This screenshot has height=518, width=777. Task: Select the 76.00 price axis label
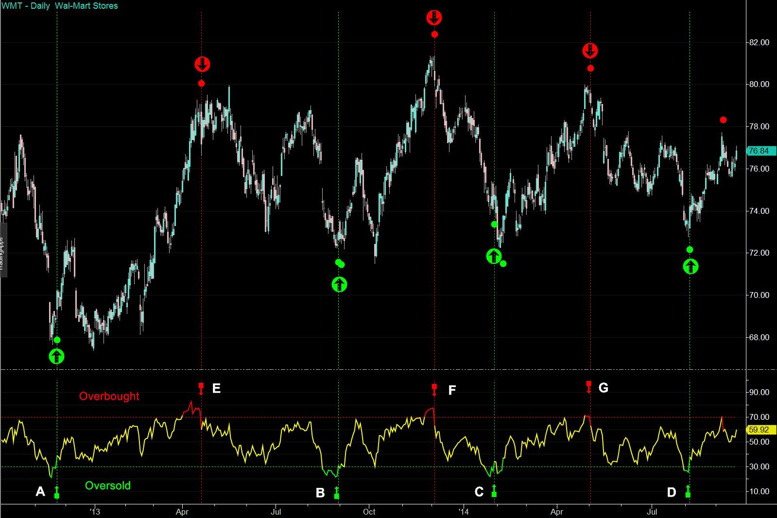[759, 169]
